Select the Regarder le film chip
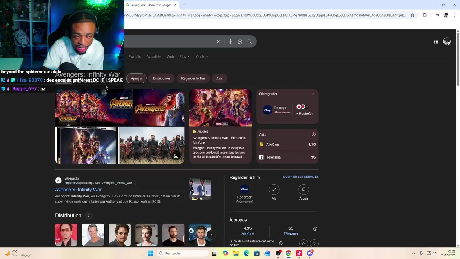The height and width of the screenshot is (259, 460). click(x=193, y=78)
